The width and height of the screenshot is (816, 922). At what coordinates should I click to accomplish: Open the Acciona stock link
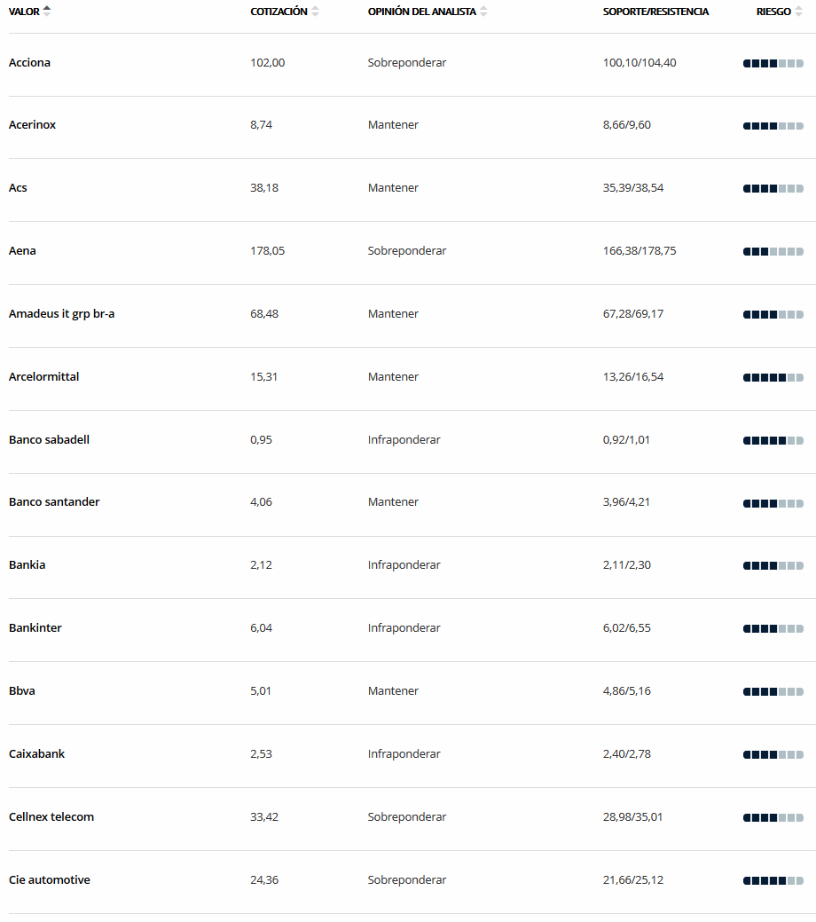(29, 62)
